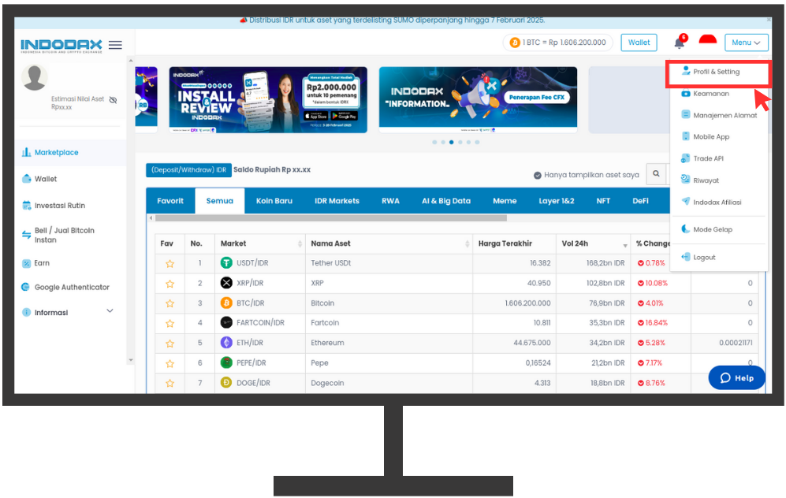Click the (Deposit/Withdraw) IDR button

pos(188,170)
